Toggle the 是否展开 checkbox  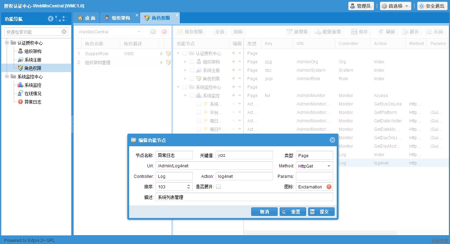point(218,187)
